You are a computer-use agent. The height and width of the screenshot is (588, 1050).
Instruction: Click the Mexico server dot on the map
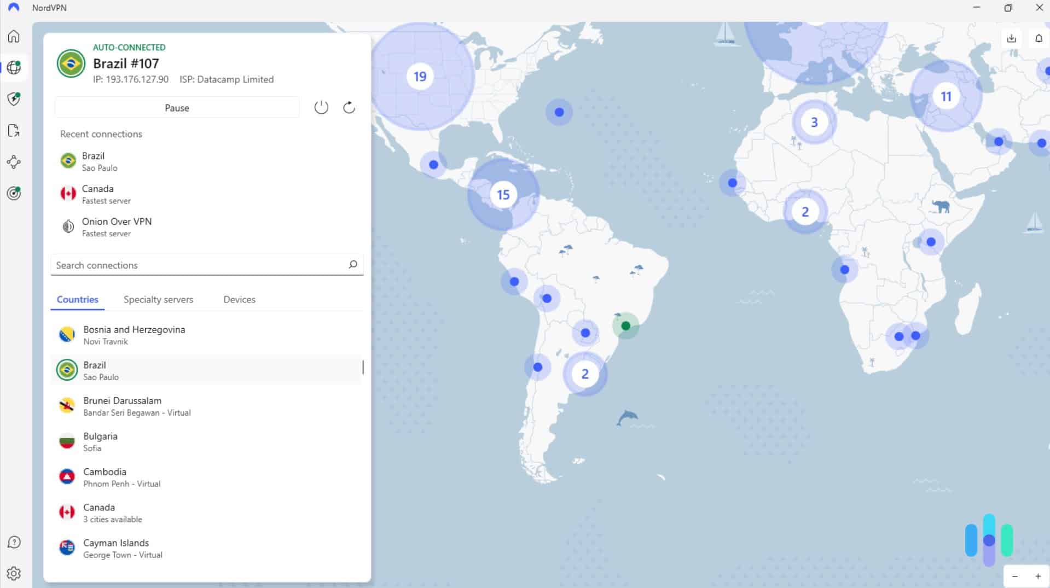coord(433,164)
